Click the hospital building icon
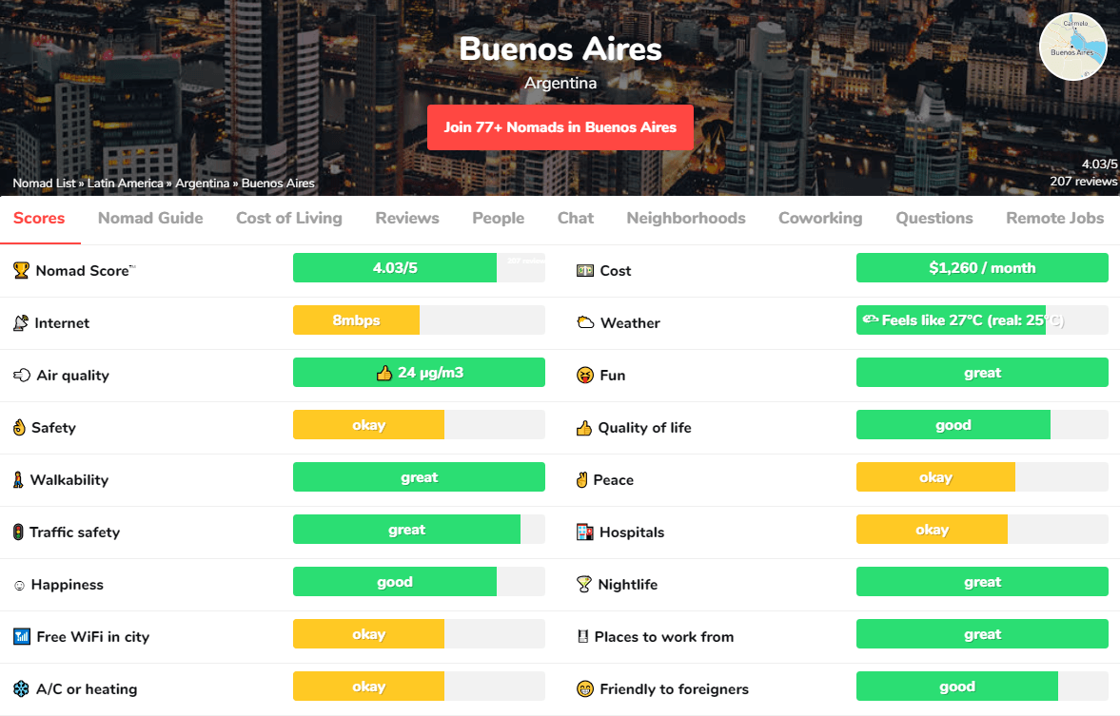Screen dimensions: 1120x716 585,532
